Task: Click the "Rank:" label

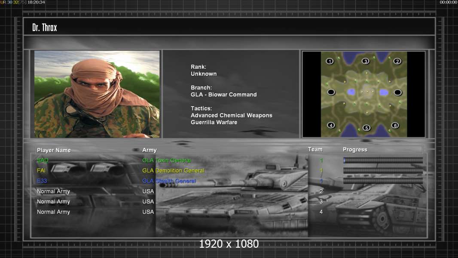Action: click(198, 67)
